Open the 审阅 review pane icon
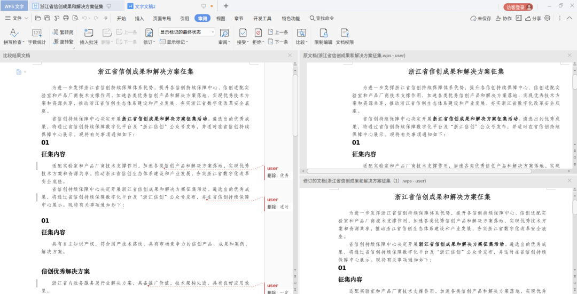 224,33
